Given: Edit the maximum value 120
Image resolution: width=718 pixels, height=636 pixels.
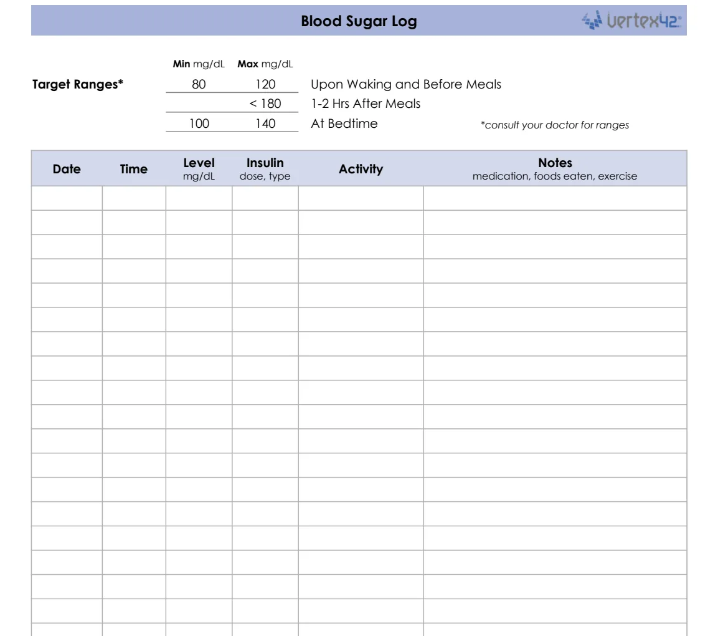Looking at the screenshot, I should [x=265, y=84].
